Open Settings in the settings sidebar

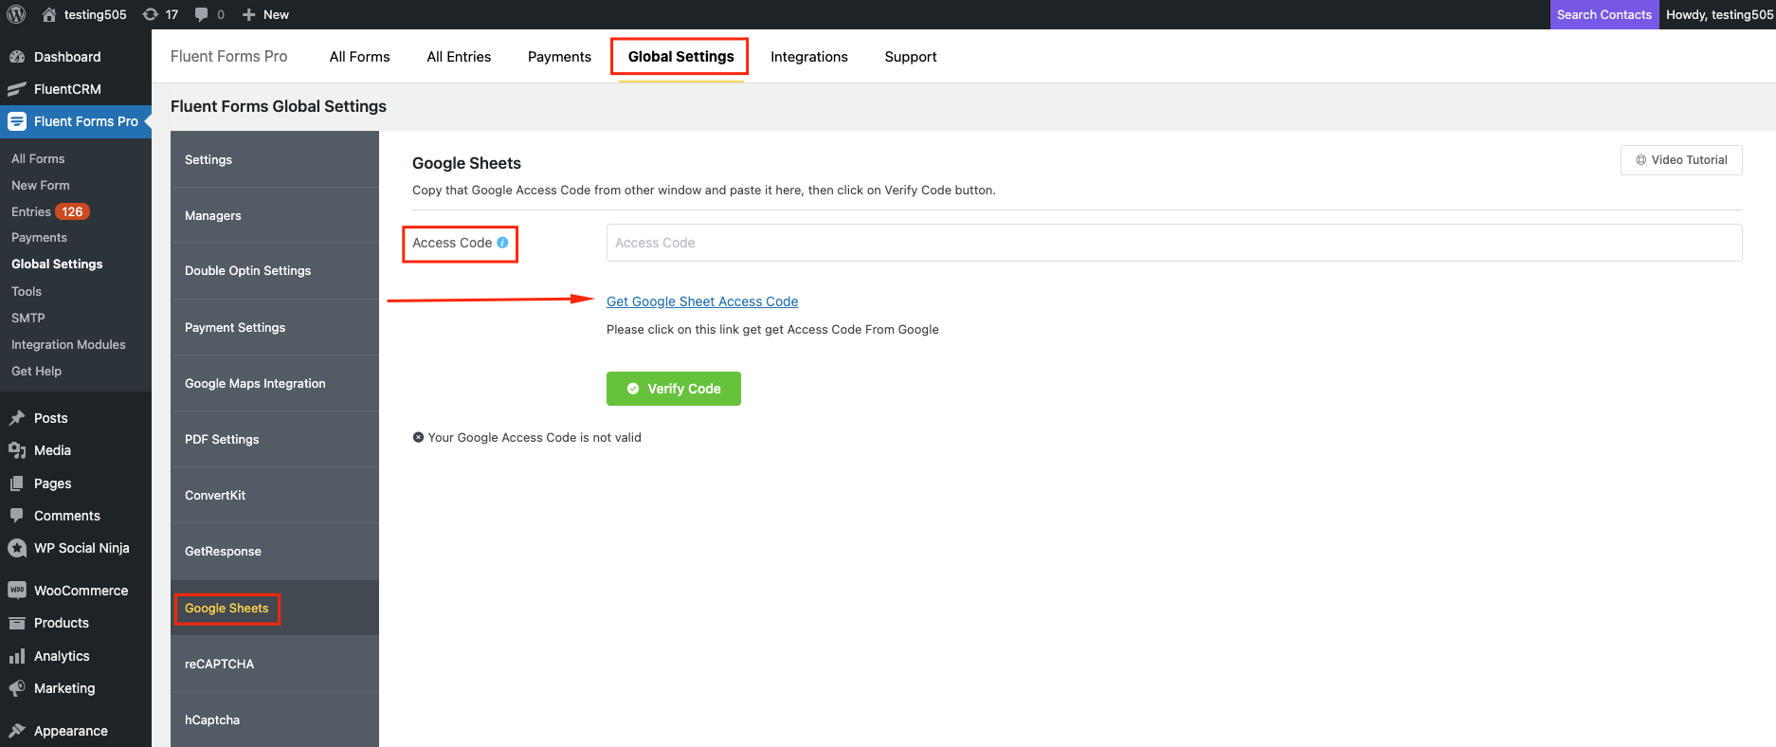[275, 159]
